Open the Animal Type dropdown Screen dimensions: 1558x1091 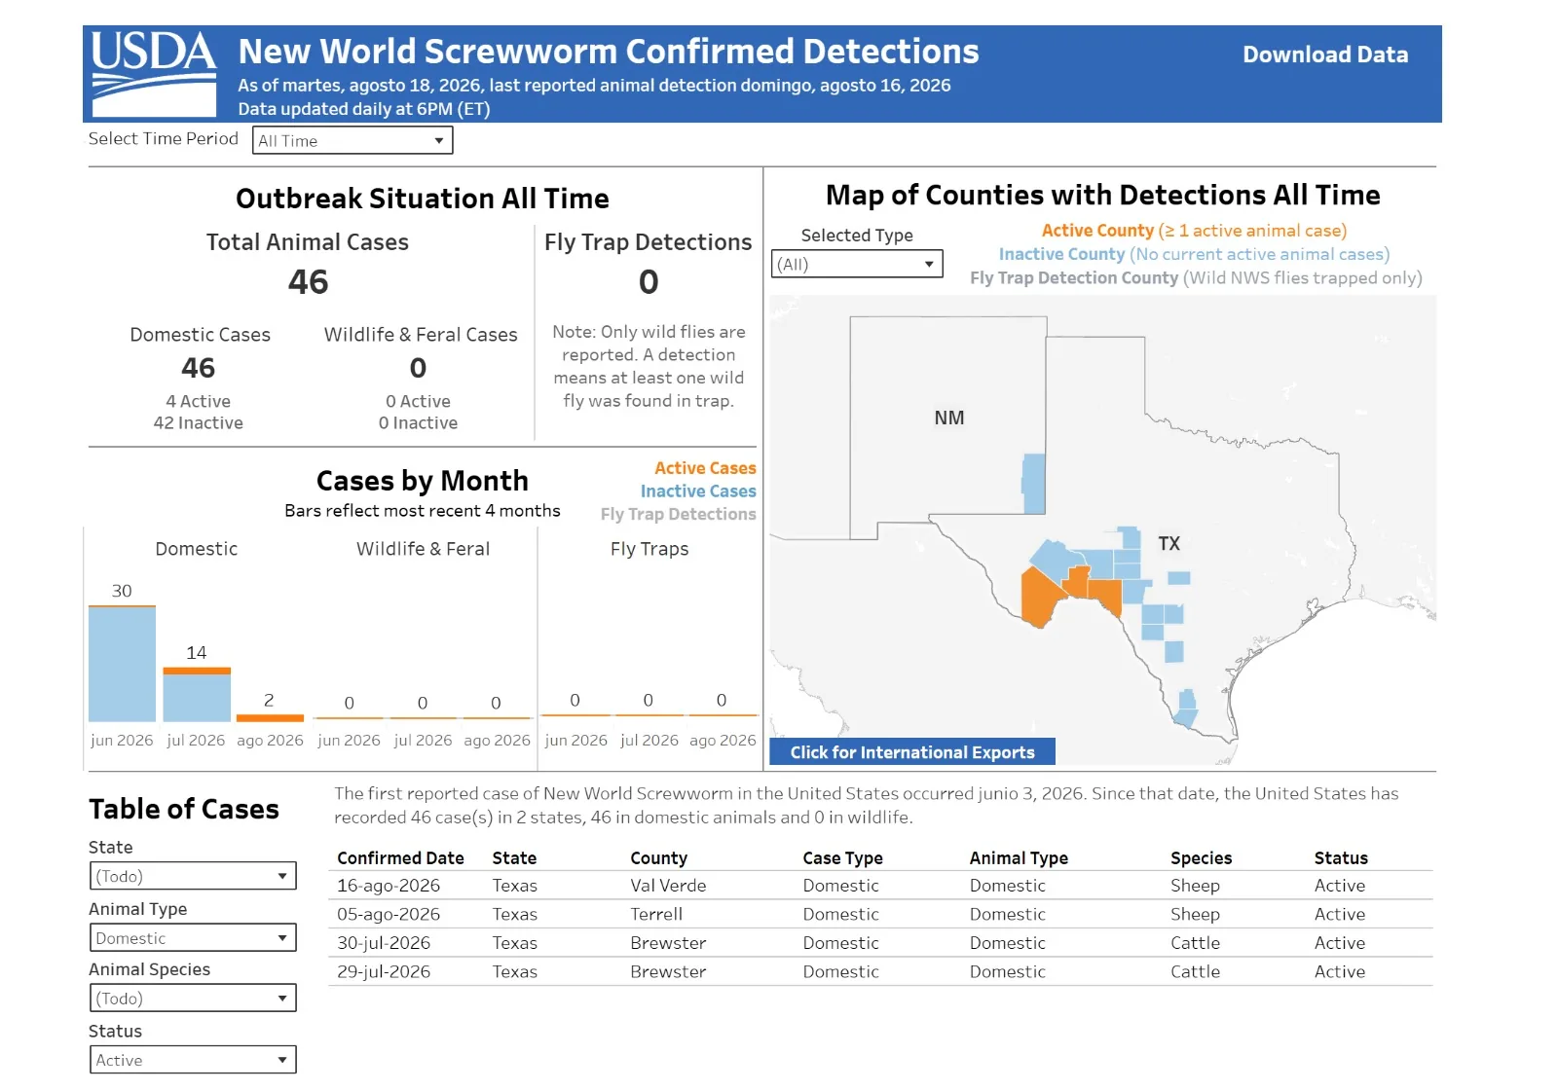tap(193, 937)
